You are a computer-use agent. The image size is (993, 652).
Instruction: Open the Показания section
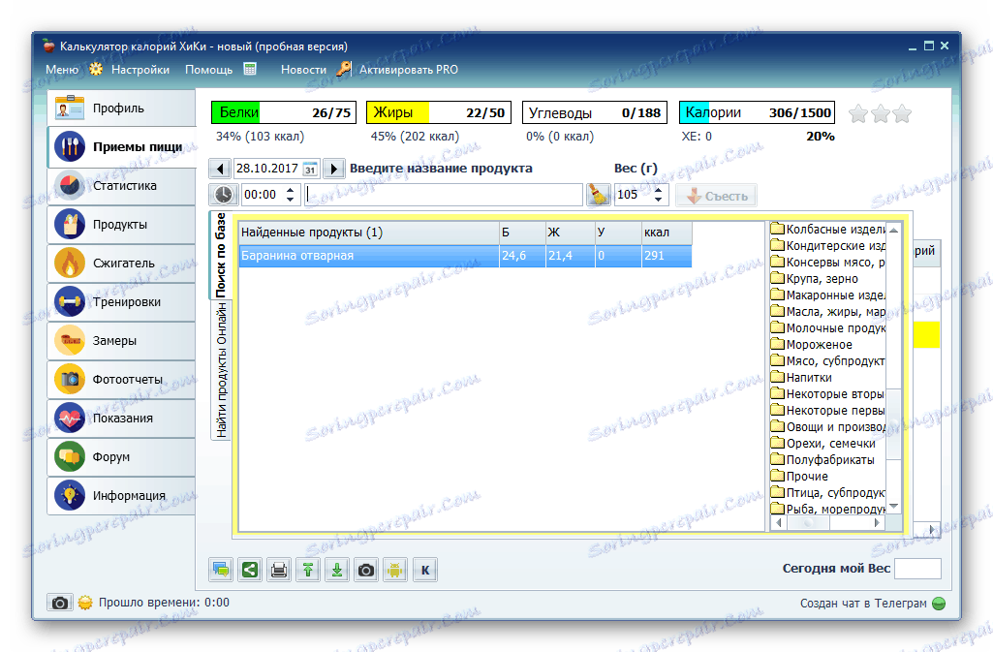pos(121,418)
